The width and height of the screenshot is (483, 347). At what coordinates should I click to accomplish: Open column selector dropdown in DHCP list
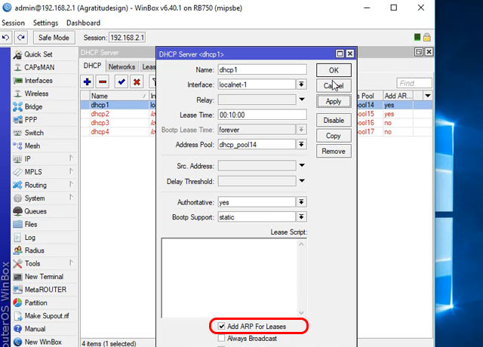[x=428, y=96]
